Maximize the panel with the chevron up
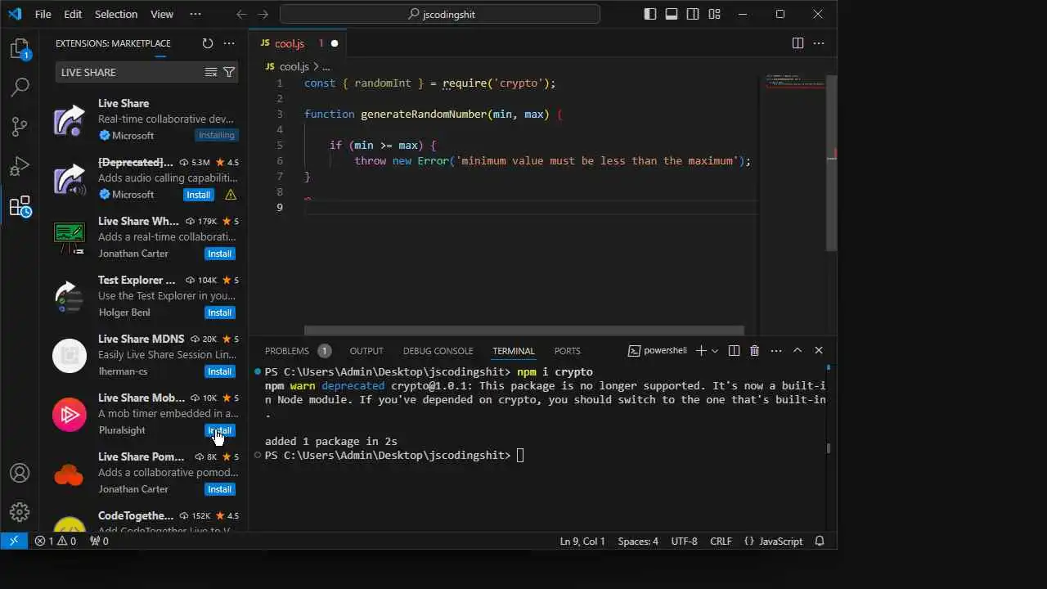 (x=798, y=350)
